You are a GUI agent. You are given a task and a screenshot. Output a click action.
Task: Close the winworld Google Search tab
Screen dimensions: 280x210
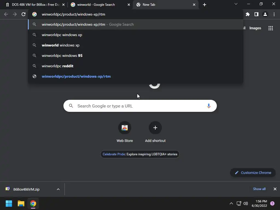point(129,5)
